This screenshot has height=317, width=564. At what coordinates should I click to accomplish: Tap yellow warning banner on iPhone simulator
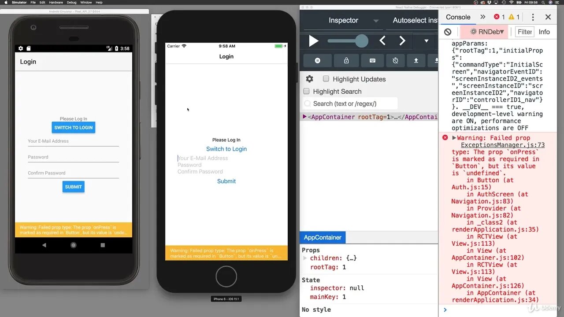(x=226, y=253)
